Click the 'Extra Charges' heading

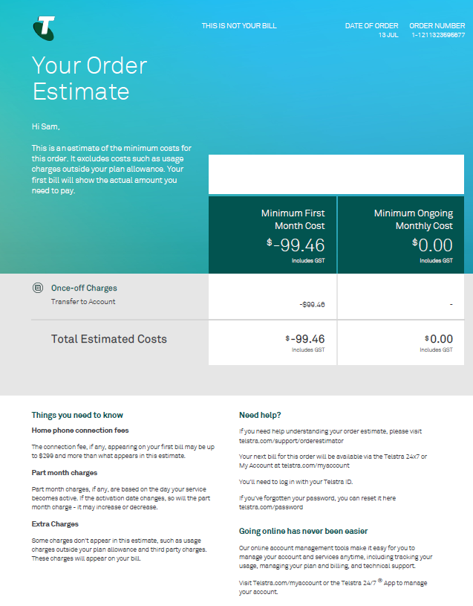coord(55,524)
